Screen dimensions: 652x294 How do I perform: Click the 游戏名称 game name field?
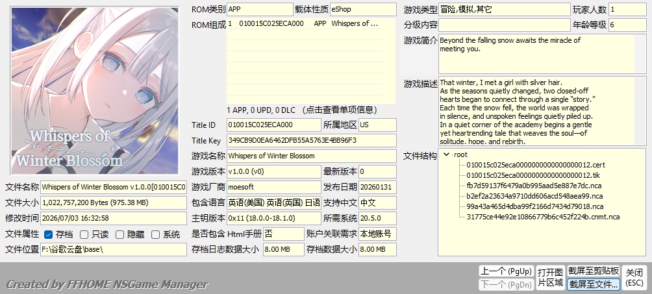coord(312,156)
